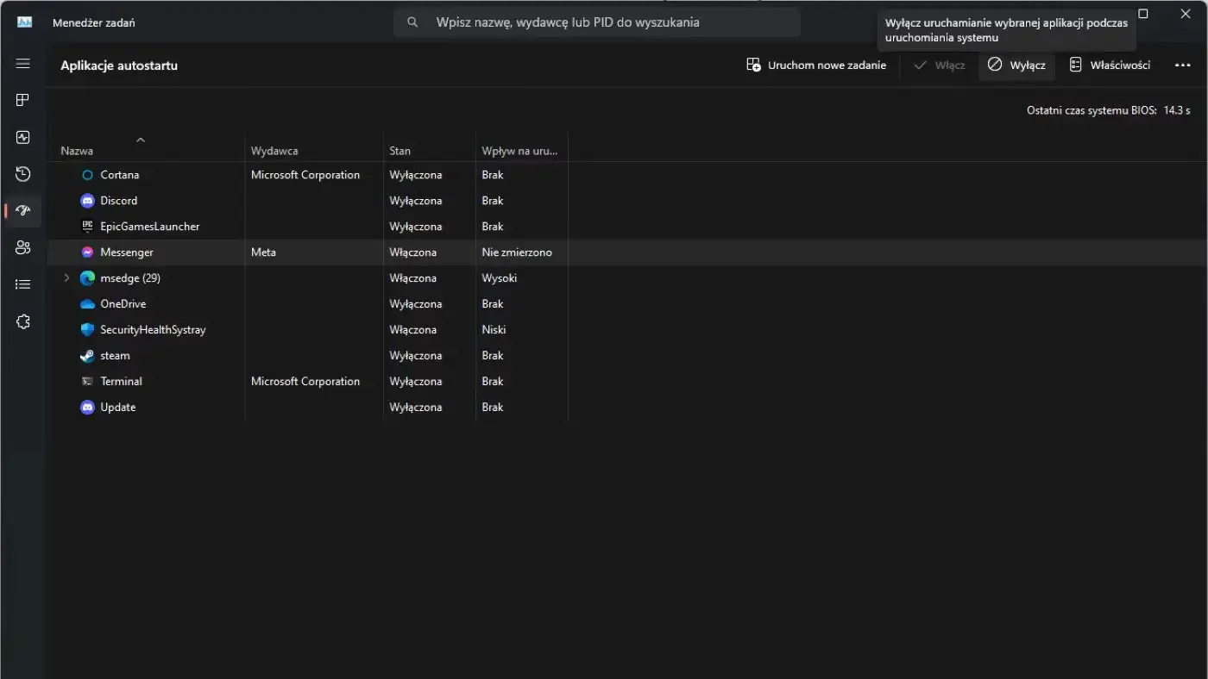The width and height of the screenshot is (1208, 679).
Task: Click the Nie zmierzono impact value
Action: [517, 252]
